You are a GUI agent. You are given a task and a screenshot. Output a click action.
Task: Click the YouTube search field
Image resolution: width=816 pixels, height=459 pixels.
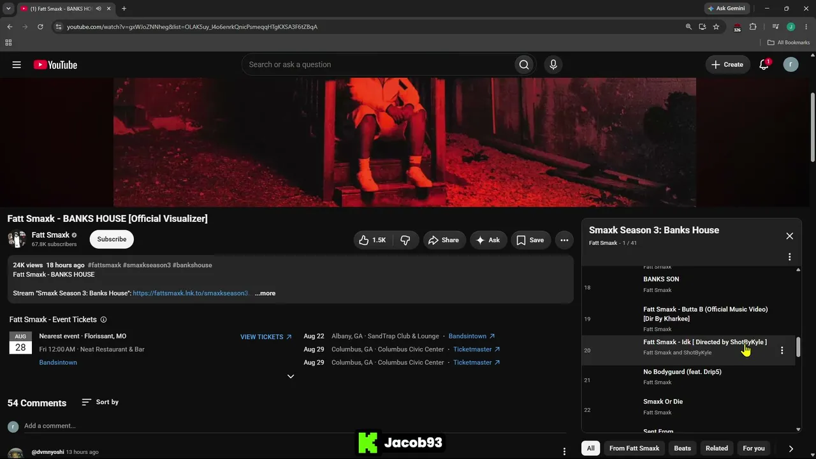(377, 64)
